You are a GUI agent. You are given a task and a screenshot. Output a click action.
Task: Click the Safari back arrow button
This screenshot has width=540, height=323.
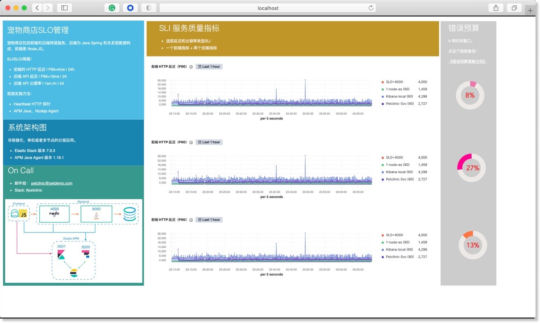(37, 8)
